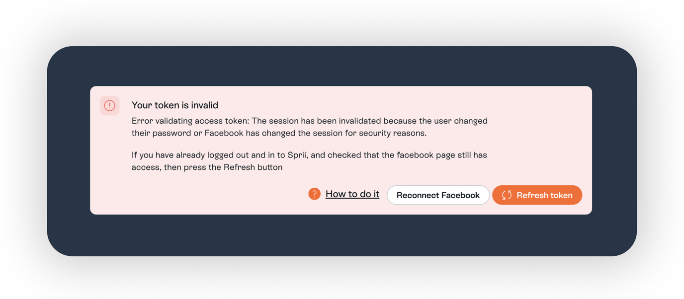Tap the rotating arrows inside the orange button
The height and width of the screenshot is (299, 684).
pos(506,195)
